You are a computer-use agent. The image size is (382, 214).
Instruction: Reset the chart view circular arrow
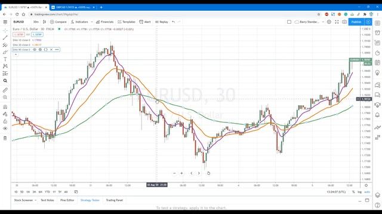click(208, 173)
